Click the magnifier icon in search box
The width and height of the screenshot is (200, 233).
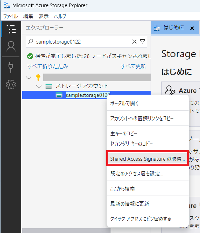click(x=30, y=42)
